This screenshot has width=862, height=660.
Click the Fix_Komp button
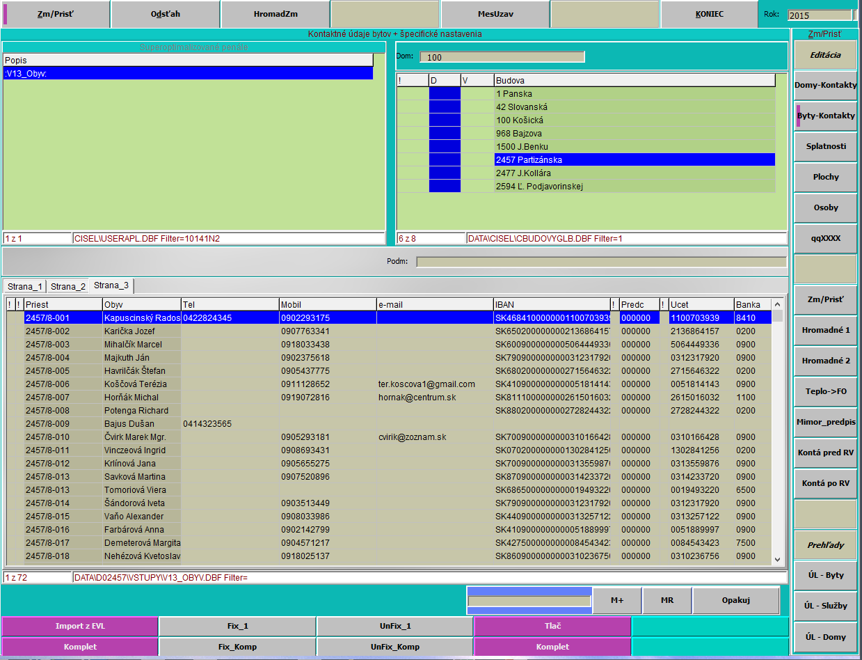(237, 647)
